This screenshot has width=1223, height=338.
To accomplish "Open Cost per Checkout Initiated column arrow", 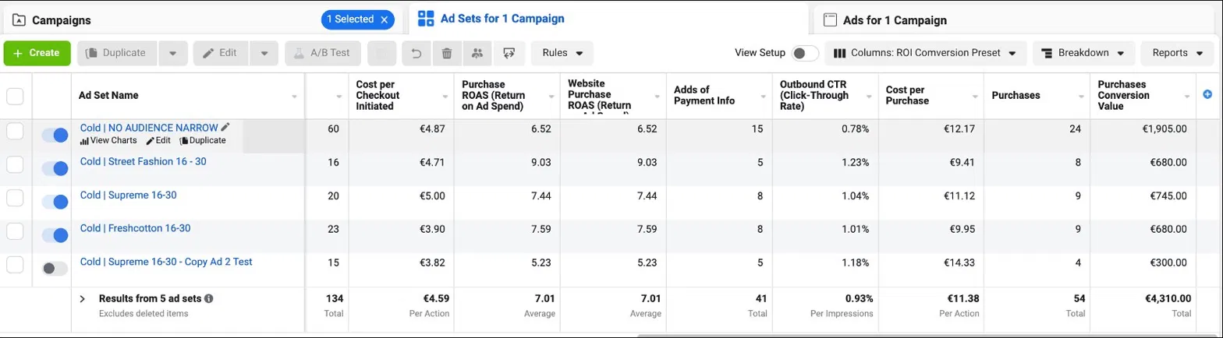I will [x=445, y=97].
